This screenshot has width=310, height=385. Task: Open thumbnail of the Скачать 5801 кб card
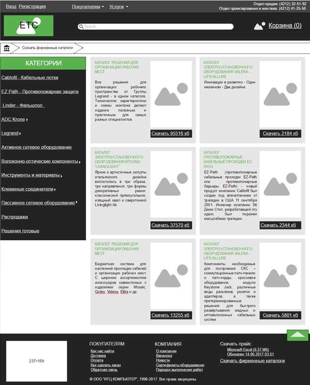(x=280, y=276)
